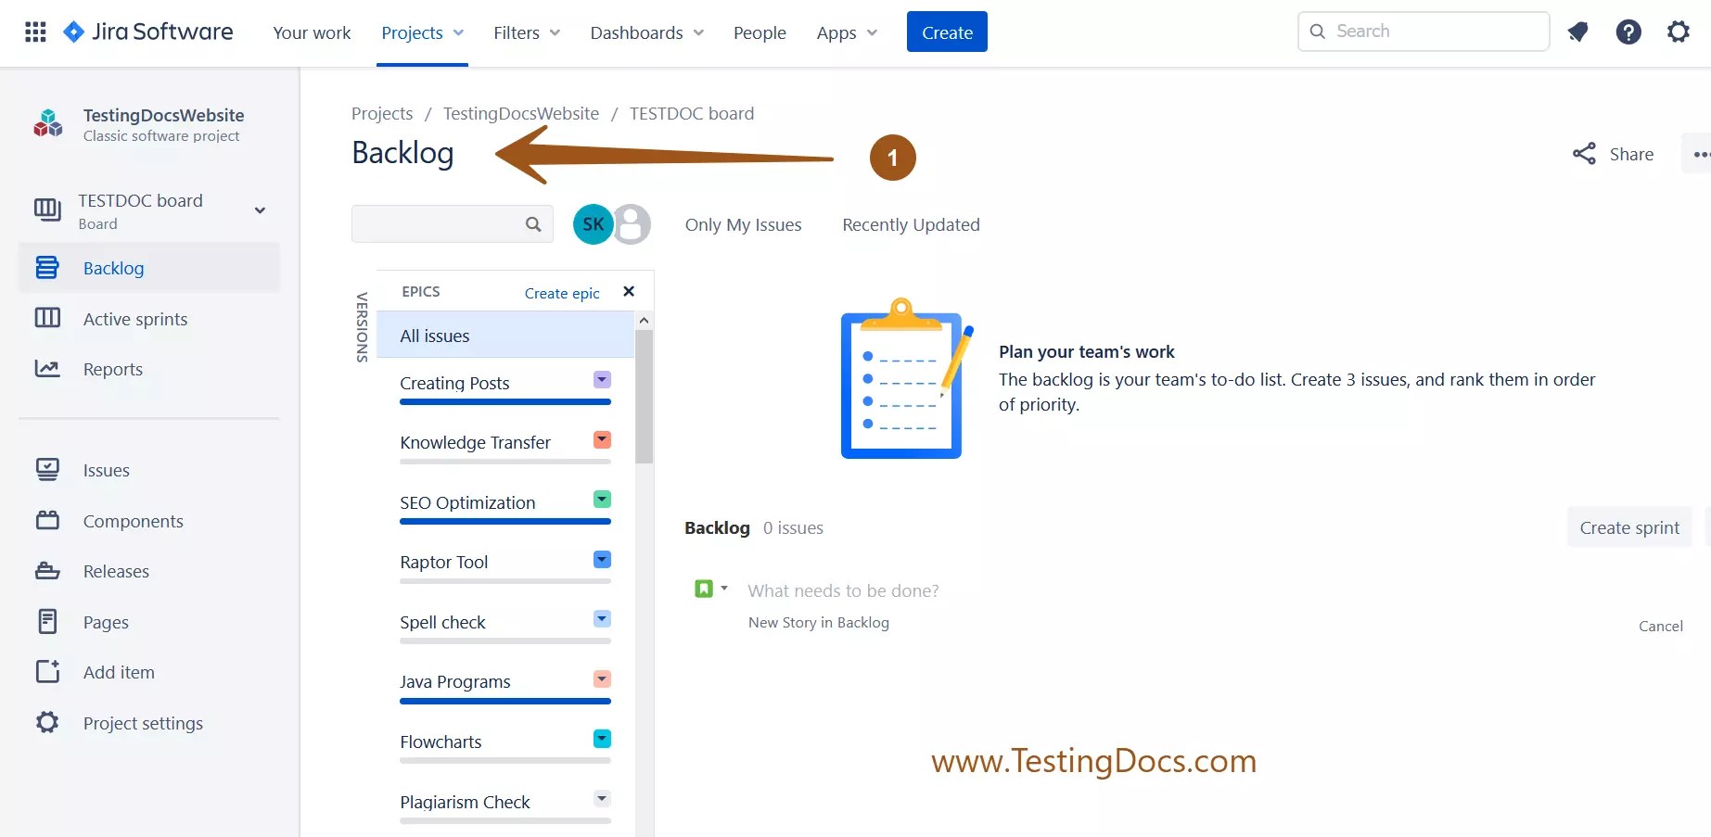Click the Active sprints sidebar icon

coord(47,318)
